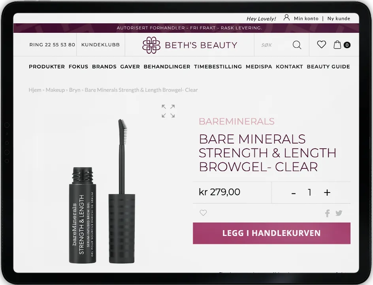Open the BEHANDLINGER menu

point(167,67)
